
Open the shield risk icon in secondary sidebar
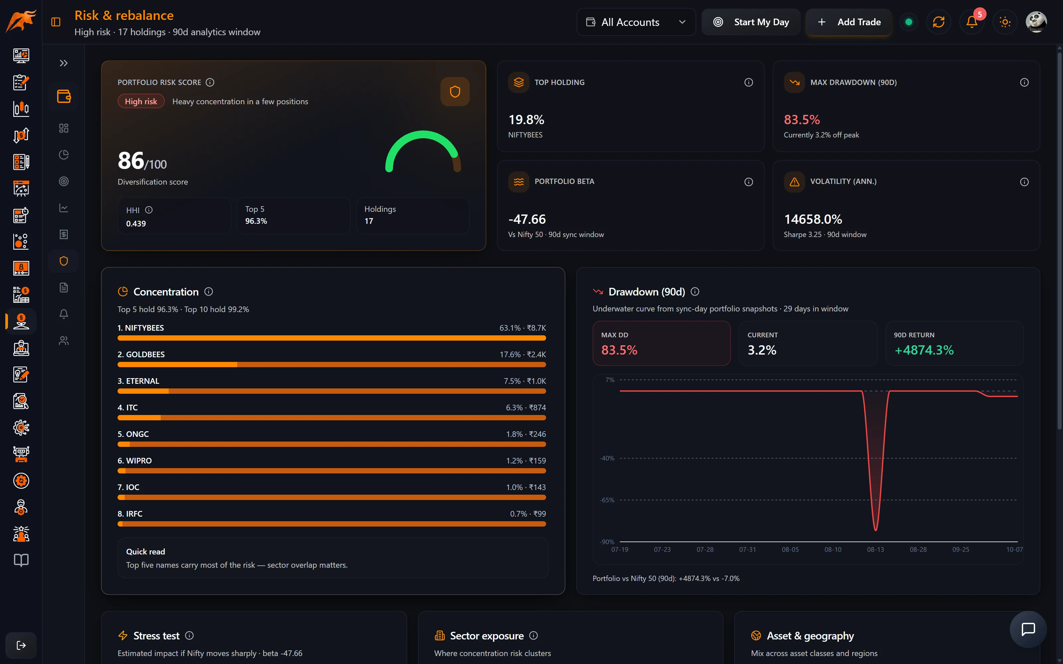(x=64, y=261)
